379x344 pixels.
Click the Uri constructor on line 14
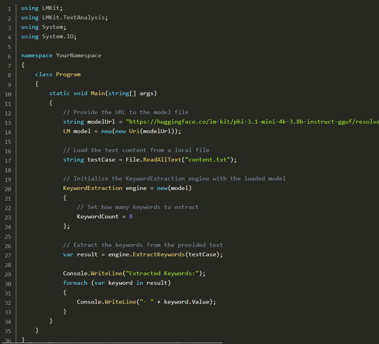click(x=134, y=131)
